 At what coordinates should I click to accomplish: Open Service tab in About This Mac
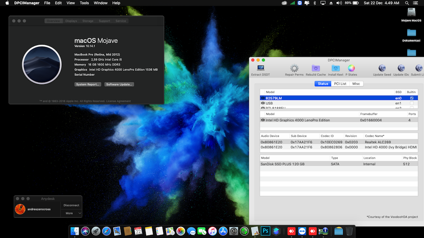pos(121,21)
